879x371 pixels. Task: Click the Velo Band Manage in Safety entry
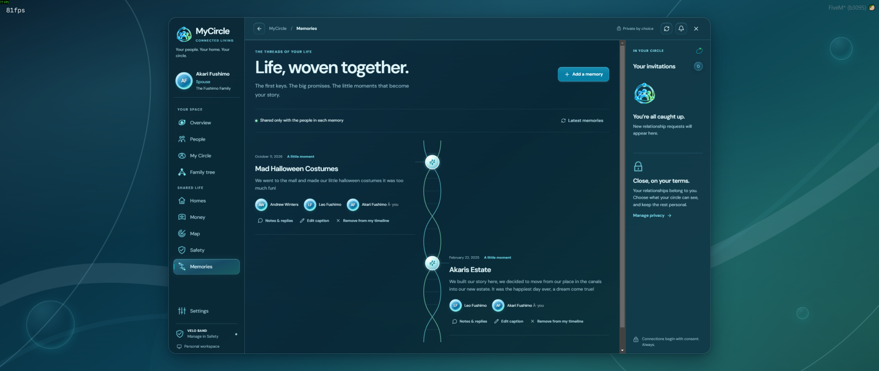point(207,334)
